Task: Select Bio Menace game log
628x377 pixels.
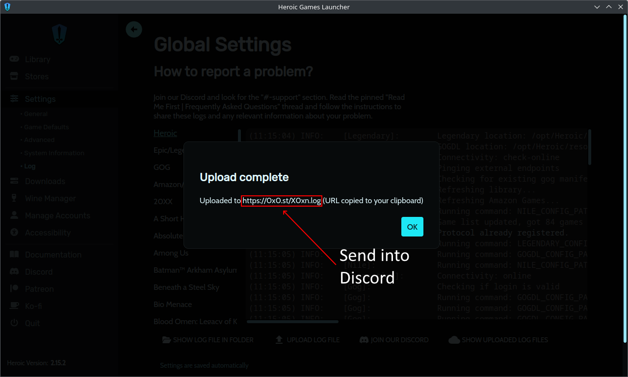Action: (x=173, y=305)
